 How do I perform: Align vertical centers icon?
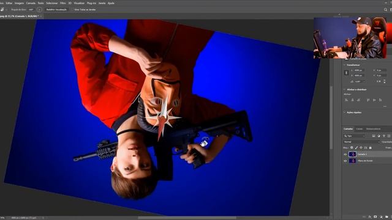pyautogui.click(x=374, y=100)
